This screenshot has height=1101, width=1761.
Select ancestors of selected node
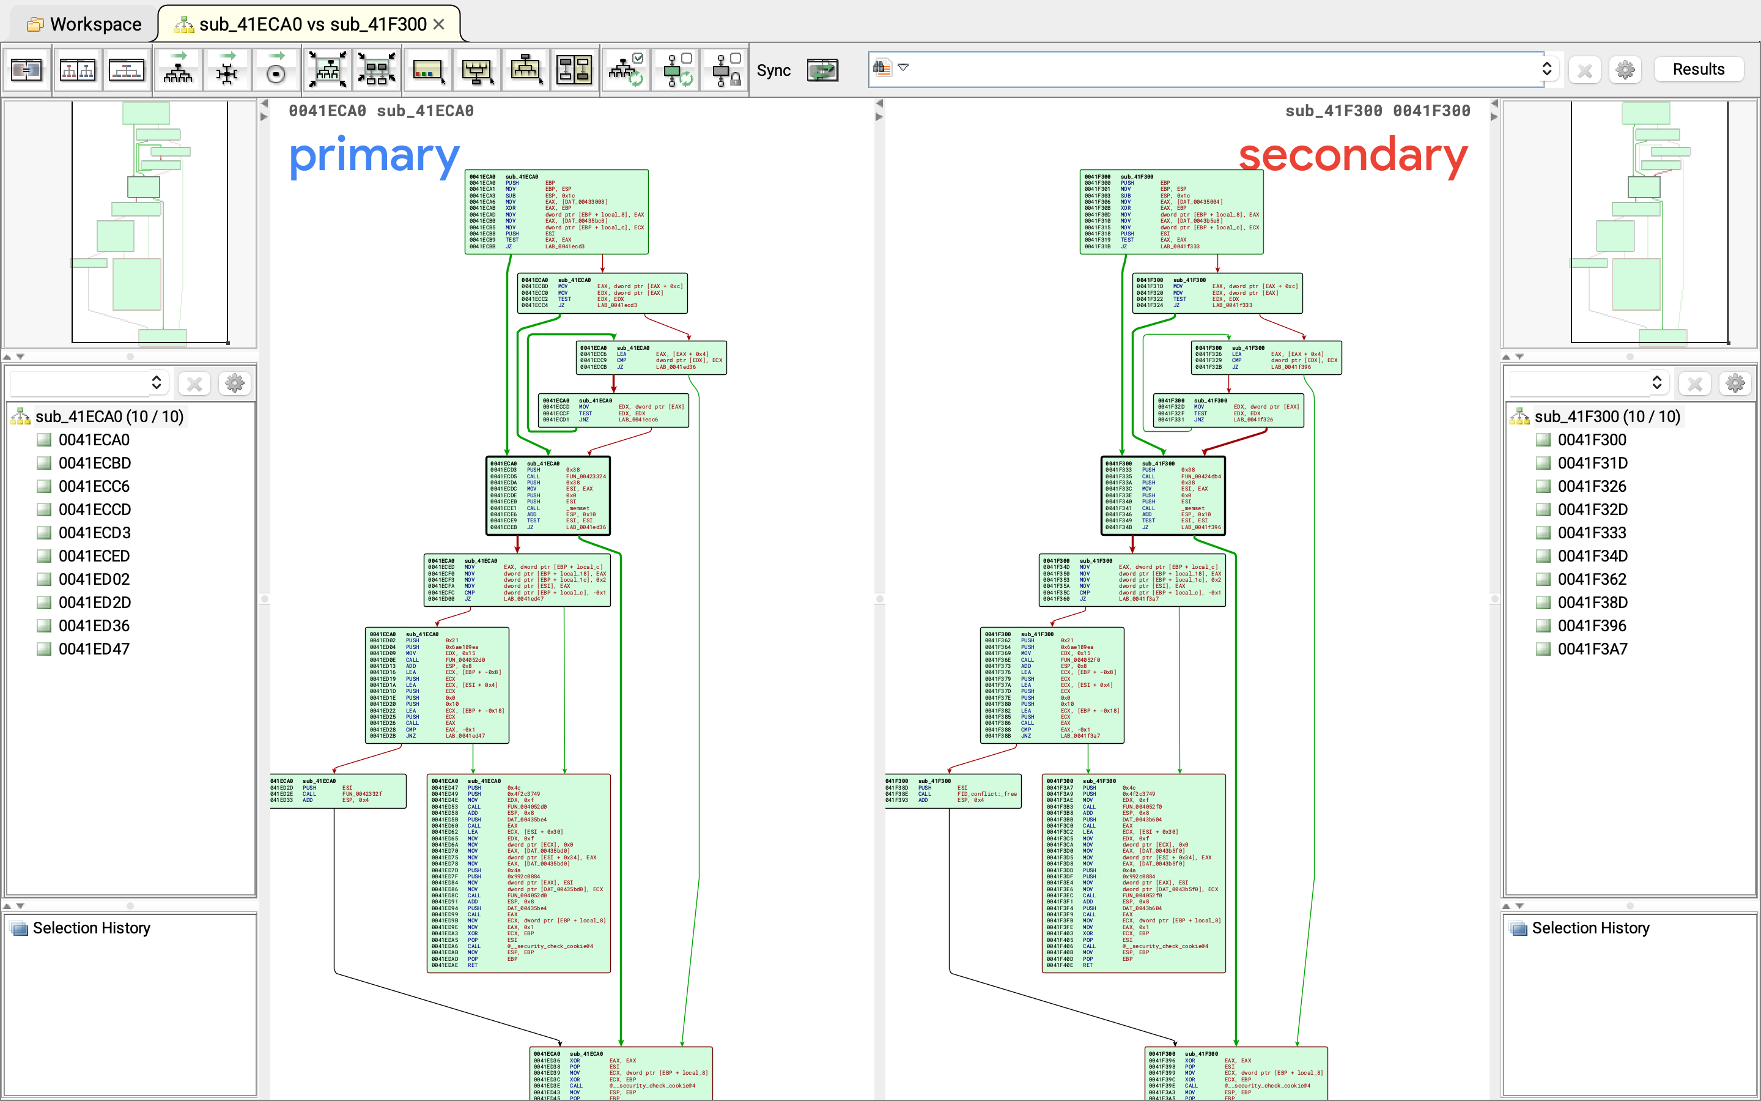pos(477,70)
